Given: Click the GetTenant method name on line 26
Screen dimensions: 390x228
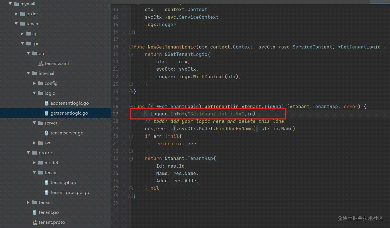Looking at the screenshot, I should (x=217, y=106).
